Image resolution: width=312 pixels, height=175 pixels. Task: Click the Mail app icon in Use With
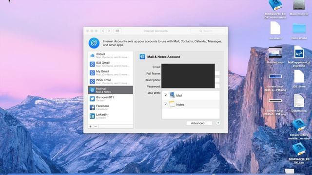[172, 95]
